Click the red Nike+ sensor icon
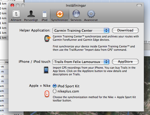The image size is (150, 115). [47, 94]
